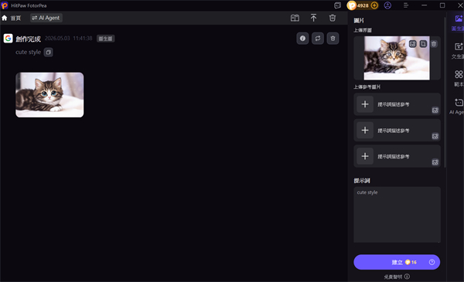Click the purple 建立 create button
The image size is (464, 282).
(397, 262)
